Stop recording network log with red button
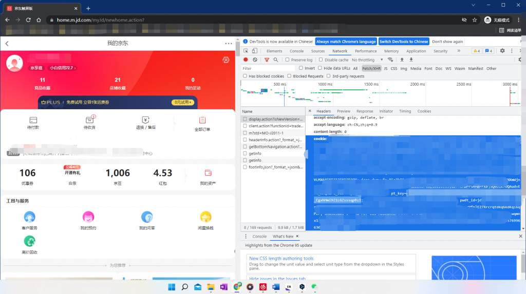Screen dimensions: 526x294 (246, 60)
